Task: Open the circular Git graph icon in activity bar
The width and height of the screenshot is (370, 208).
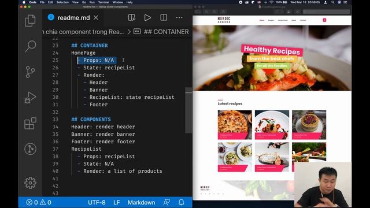Action: [30, 149]
